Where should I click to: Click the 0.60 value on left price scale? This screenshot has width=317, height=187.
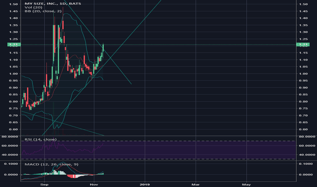14,129
